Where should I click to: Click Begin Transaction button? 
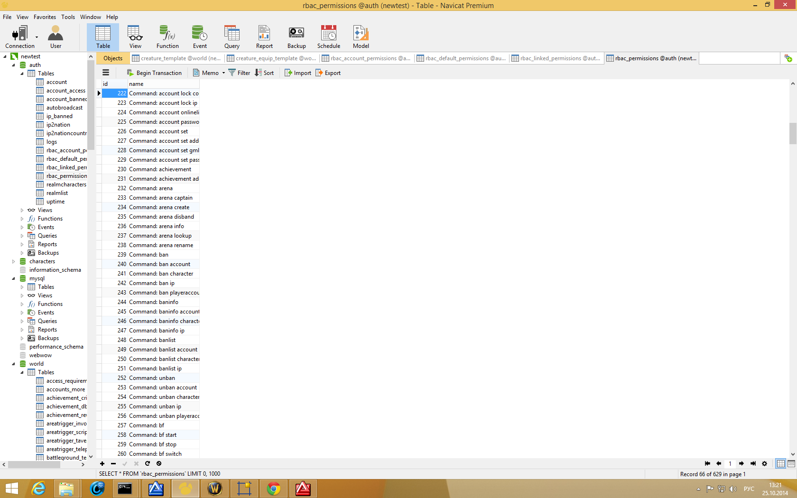pos(154,73)
